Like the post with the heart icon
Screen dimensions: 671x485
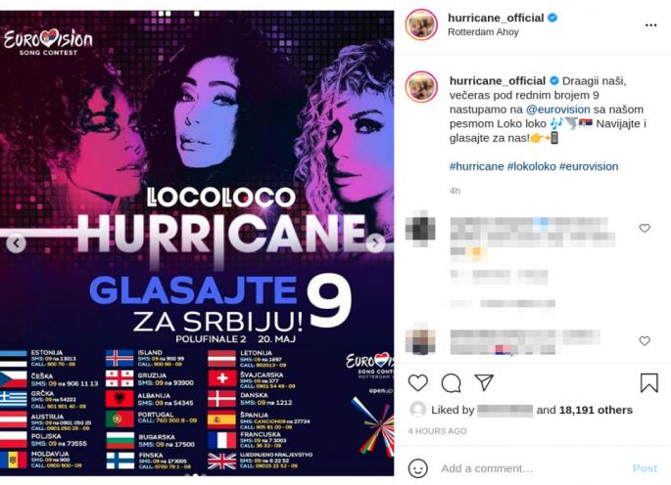pos(417,382)
